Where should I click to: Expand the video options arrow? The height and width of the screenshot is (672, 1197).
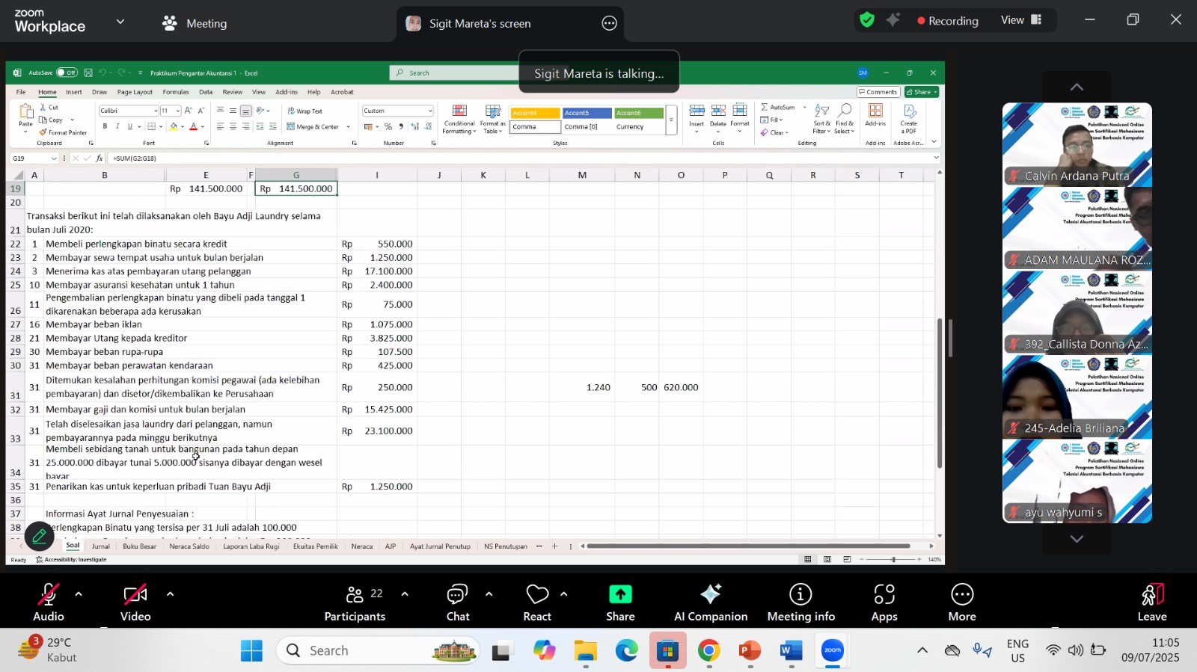pyautogui.click(x=170, y=594)
